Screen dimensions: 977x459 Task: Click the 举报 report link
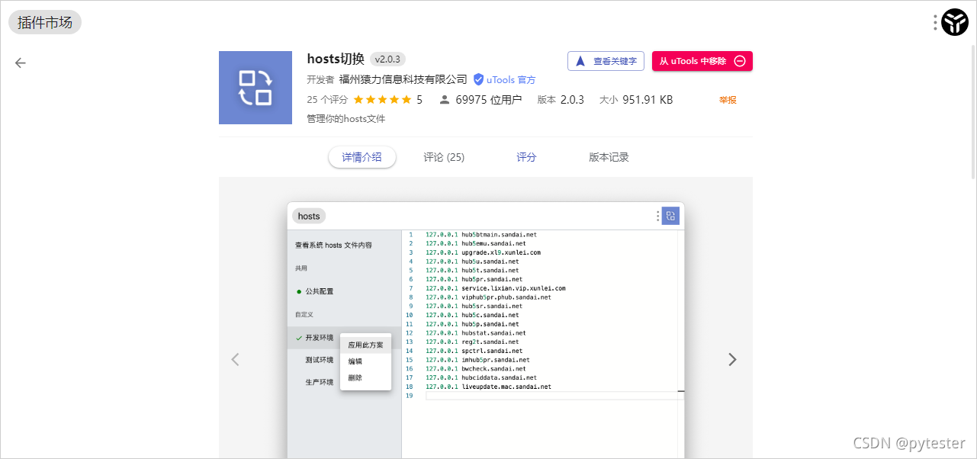click(728, 100)
